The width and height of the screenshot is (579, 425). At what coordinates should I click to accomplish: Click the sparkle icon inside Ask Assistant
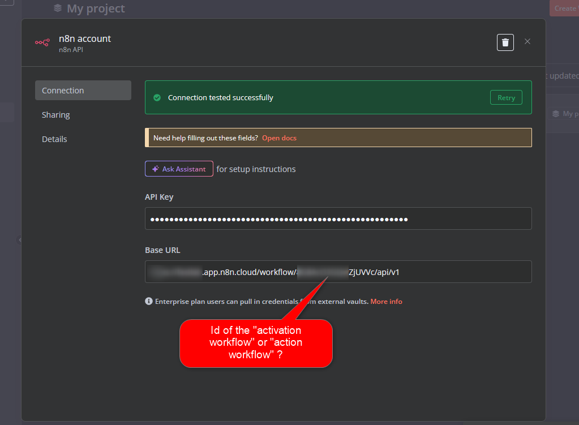pyautogui.click(x=155, y=169)
